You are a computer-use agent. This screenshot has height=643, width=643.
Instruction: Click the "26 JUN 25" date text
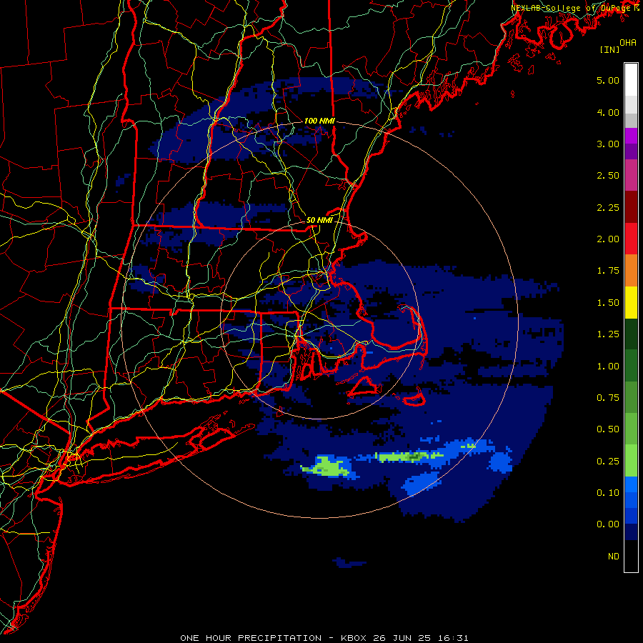401,638
